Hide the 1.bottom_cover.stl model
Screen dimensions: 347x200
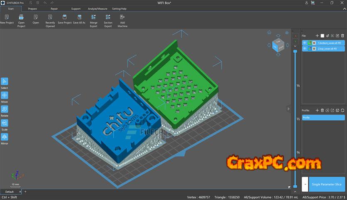tap(305, 43)
